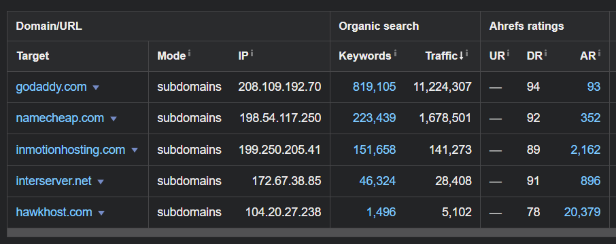Click the horizontal scrollbar below the table
The height and width of the screenshot is (244, 616).
coord(311,232)
